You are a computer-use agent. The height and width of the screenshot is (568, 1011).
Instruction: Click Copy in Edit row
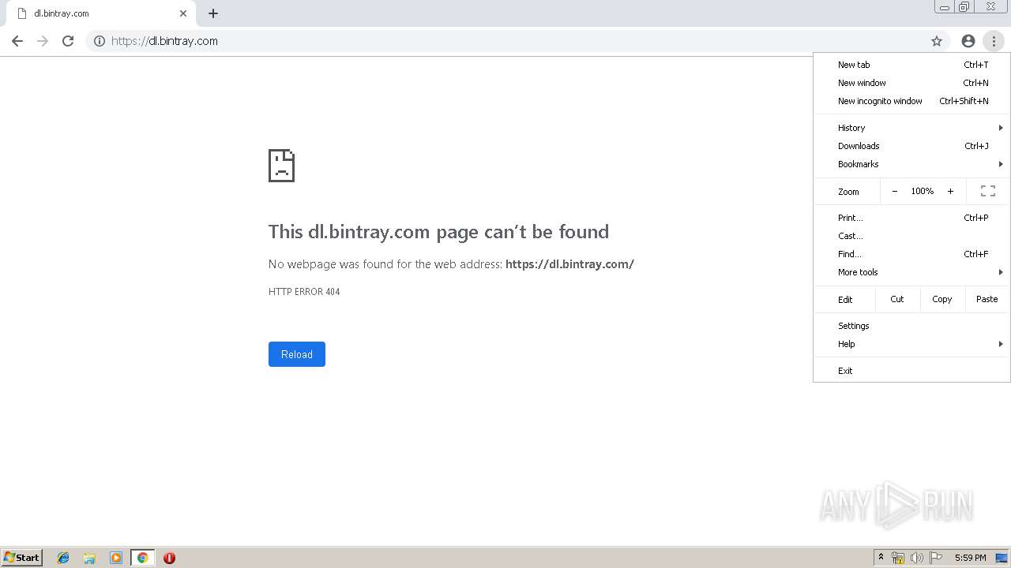pos(942,299)
